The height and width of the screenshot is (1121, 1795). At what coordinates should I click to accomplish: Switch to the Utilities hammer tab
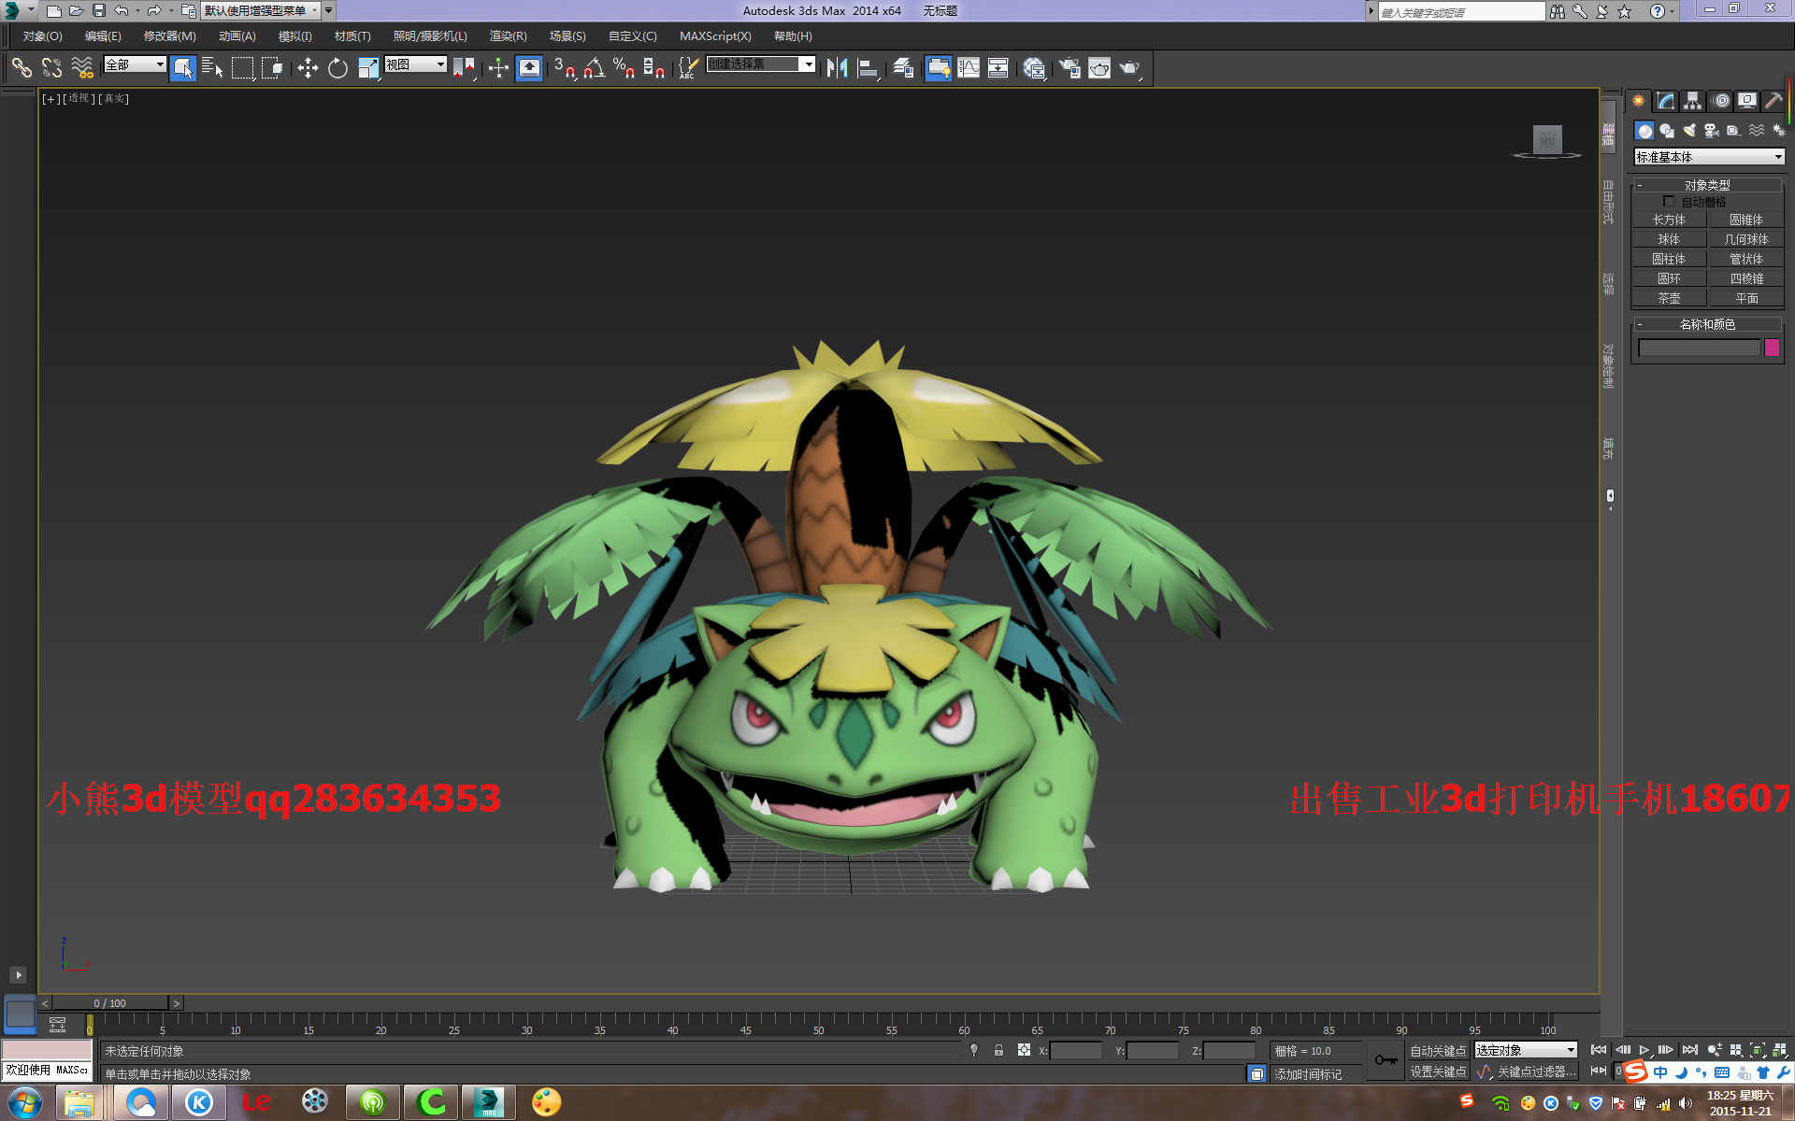pyautogui.click(x=1773, y=101)
